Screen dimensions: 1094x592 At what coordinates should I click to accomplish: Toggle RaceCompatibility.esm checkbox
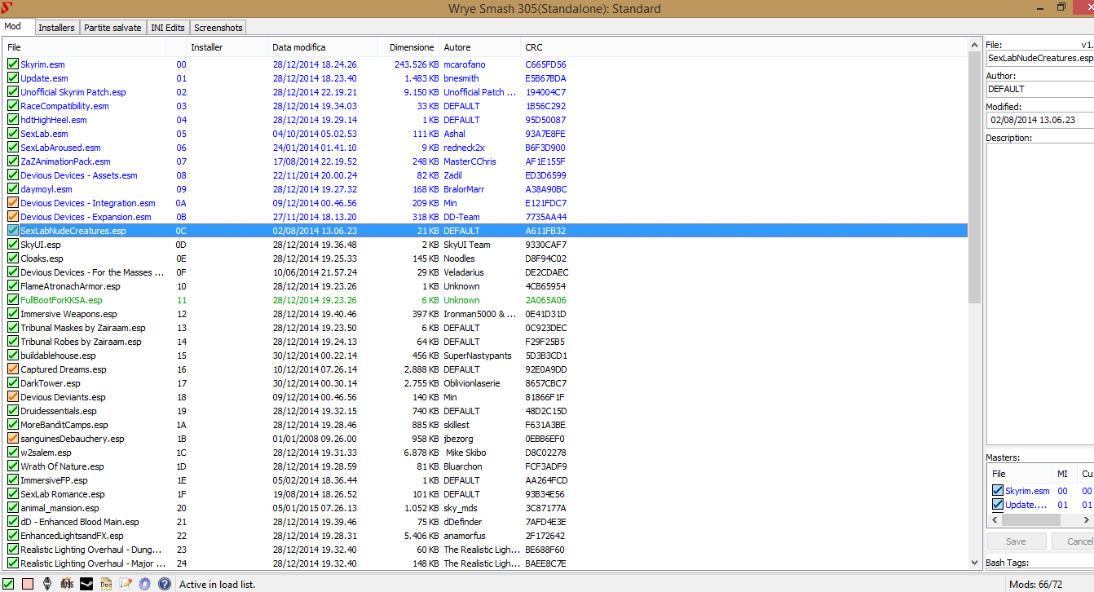click(x=13, y=106)
